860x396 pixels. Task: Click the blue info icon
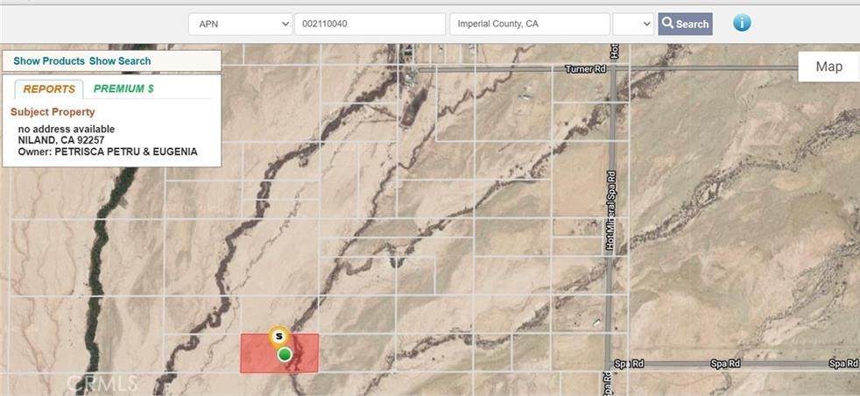[x=742, y=23]
